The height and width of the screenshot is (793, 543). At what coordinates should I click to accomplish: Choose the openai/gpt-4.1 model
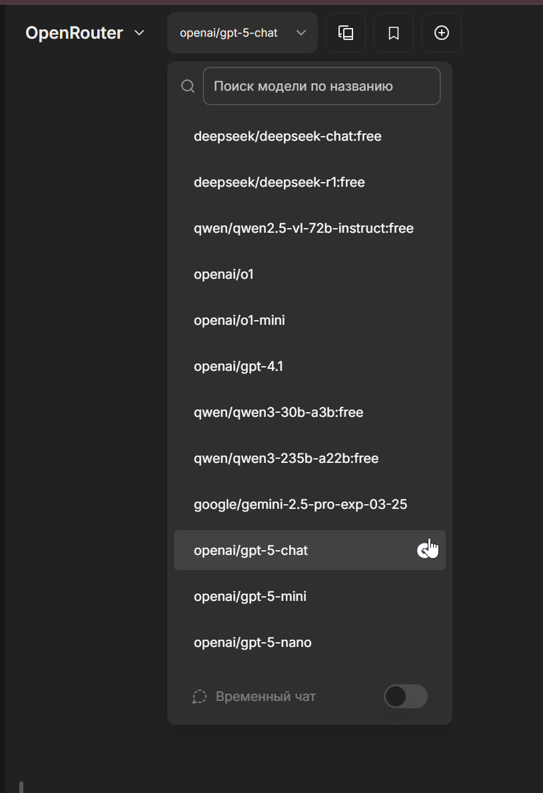click(x=310, y=366)
